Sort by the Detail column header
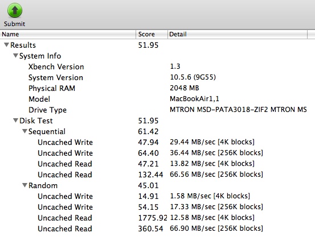This screenshot has height=241, width=315. pyautogui.click(x=238, y=34)
